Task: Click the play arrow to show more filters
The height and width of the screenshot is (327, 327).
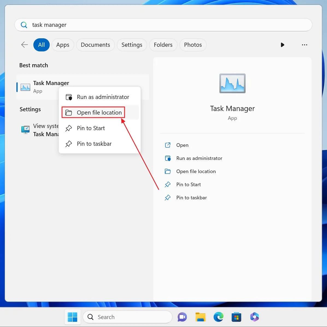Action: (282, 45)
